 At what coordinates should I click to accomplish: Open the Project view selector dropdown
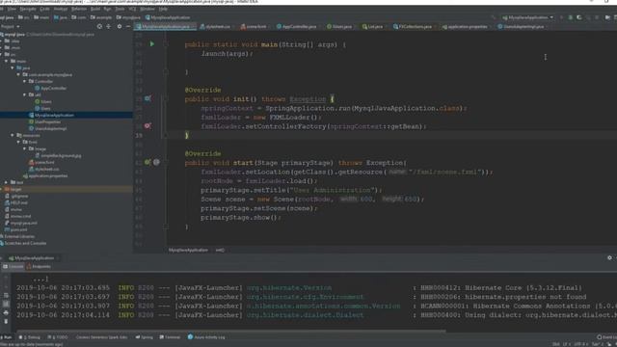(10, 26)
